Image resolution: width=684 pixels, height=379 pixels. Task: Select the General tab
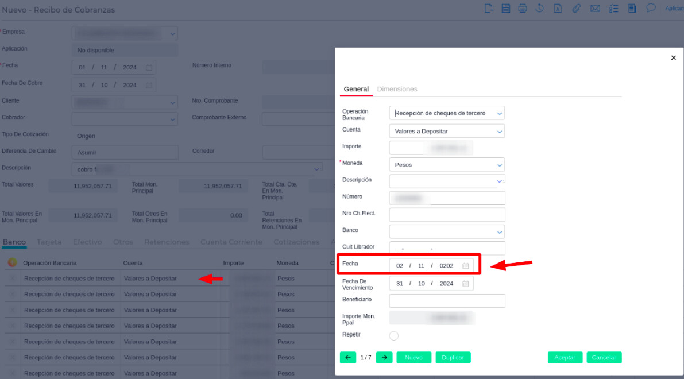[x=356, y=89]
